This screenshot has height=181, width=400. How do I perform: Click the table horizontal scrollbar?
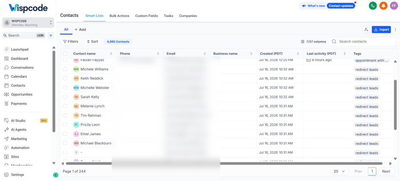point(224,163)
